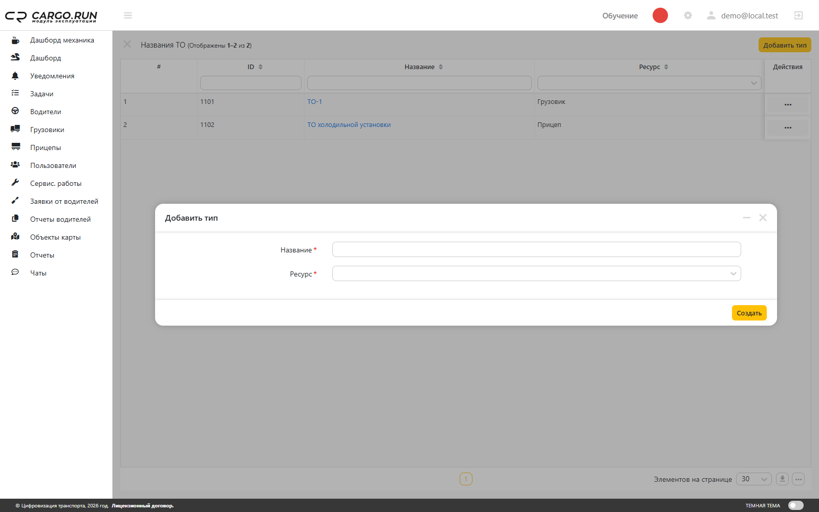Click the ID column filter field
Screen dimensions: 819x512
pos(251,83)
